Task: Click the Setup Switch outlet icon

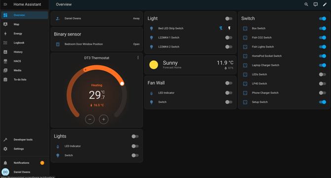Action: (x=245, y=102)
